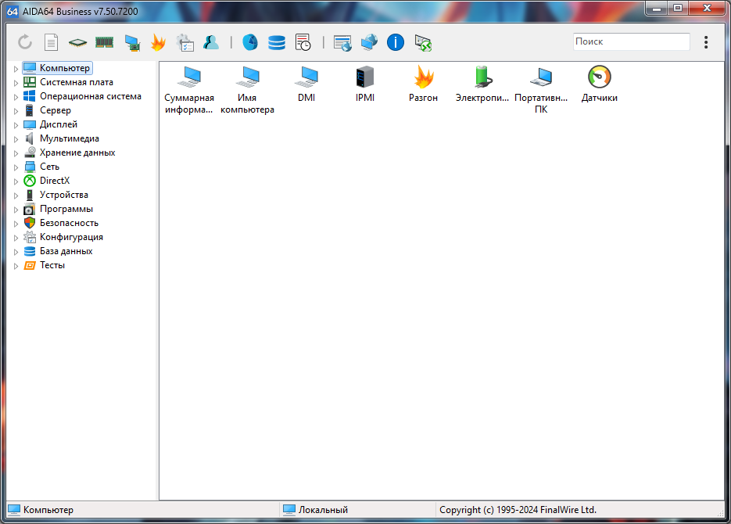Screen dimensions: 731x524
Task: Select DirectX in the tree
Action: point(55,181)
